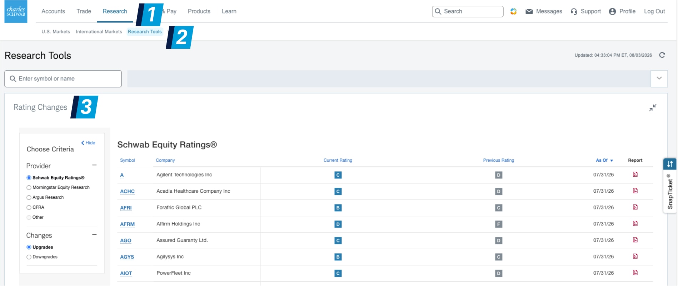Viewport: 678px width, 286px height.
Task: Open AIOT symbol link
Action: point(126,273)
